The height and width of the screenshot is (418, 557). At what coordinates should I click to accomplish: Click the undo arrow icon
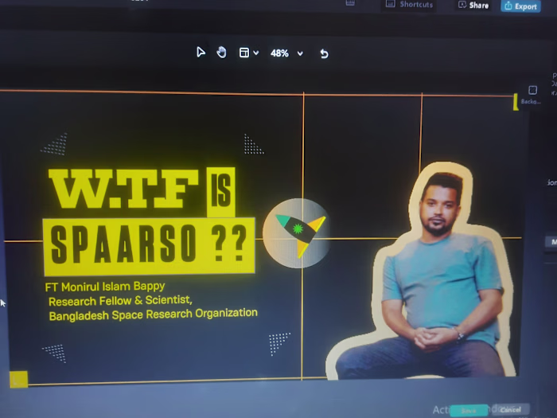coord(324,53)
